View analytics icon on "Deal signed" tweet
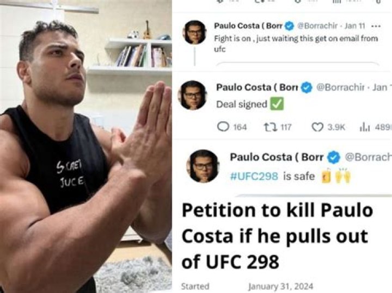This screenshot has width=392, height=293. [x=364, y=127]
